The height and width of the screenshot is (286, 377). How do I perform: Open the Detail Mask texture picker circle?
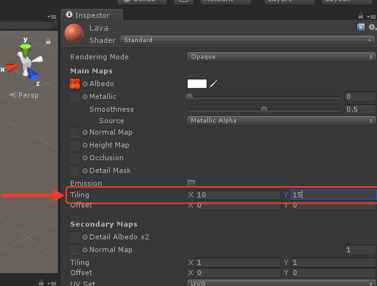pyautogui.click(x=85, y=171)
